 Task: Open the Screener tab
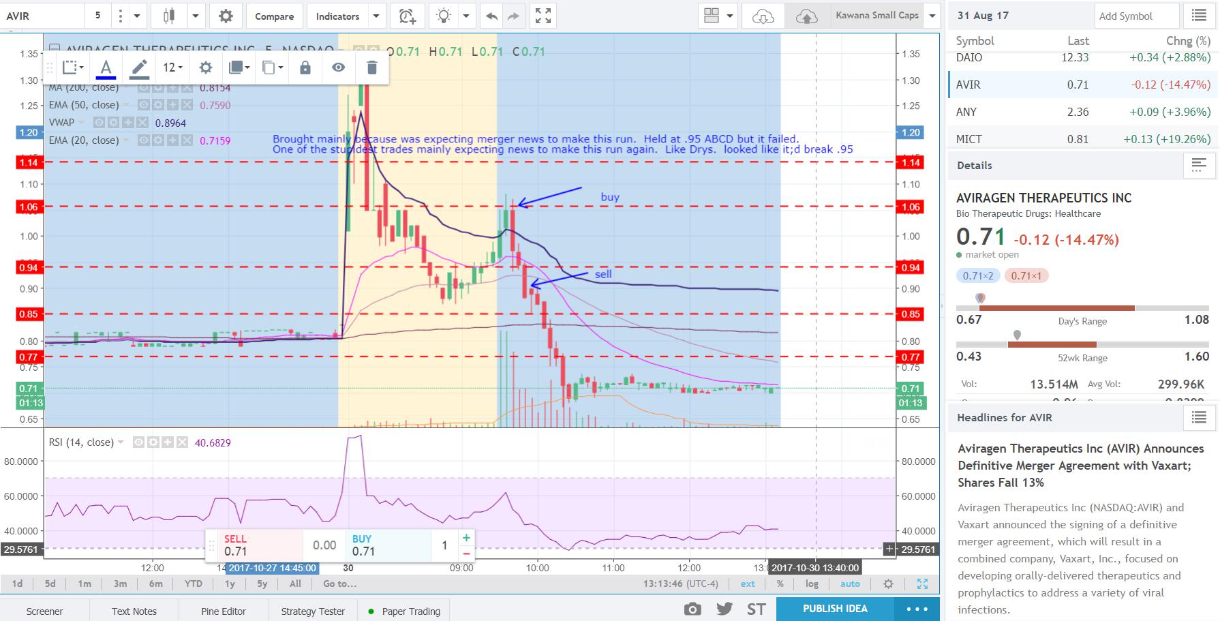[44, 611]
